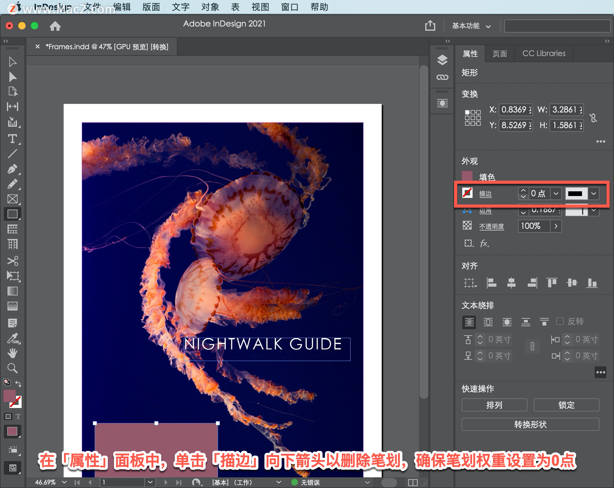614x488 pixels.
Task: Enable the 反转 invert checkbox
Action: pyautogui.click(x=560, y=321)
